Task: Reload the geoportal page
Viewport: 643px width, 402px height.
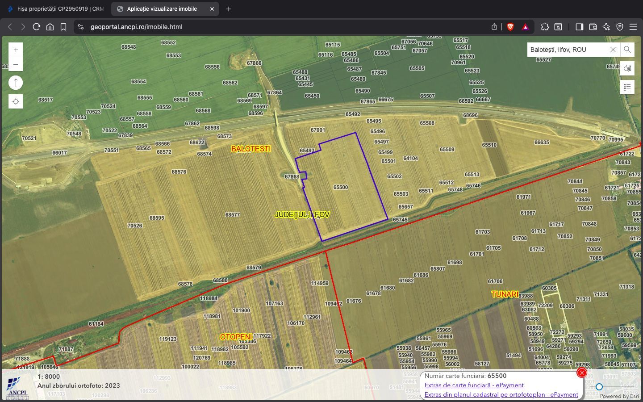Action: 37,27
